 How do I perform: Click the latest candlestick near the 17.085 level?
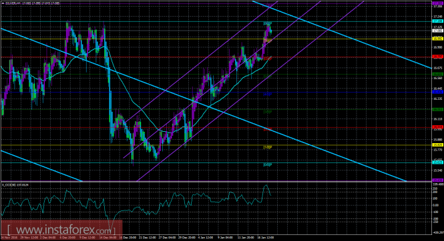click(271, 31)
